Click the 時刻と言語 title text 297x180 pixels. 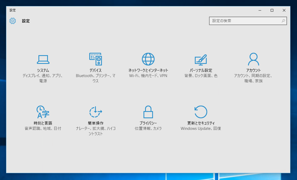click(x=43, y=123)
